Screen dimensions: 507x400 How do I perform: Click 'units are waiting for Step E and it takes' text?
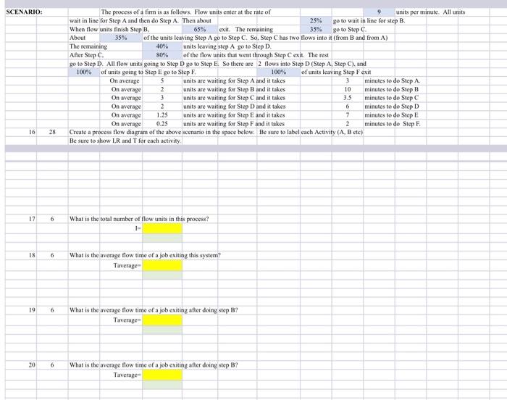click(234, 115)
